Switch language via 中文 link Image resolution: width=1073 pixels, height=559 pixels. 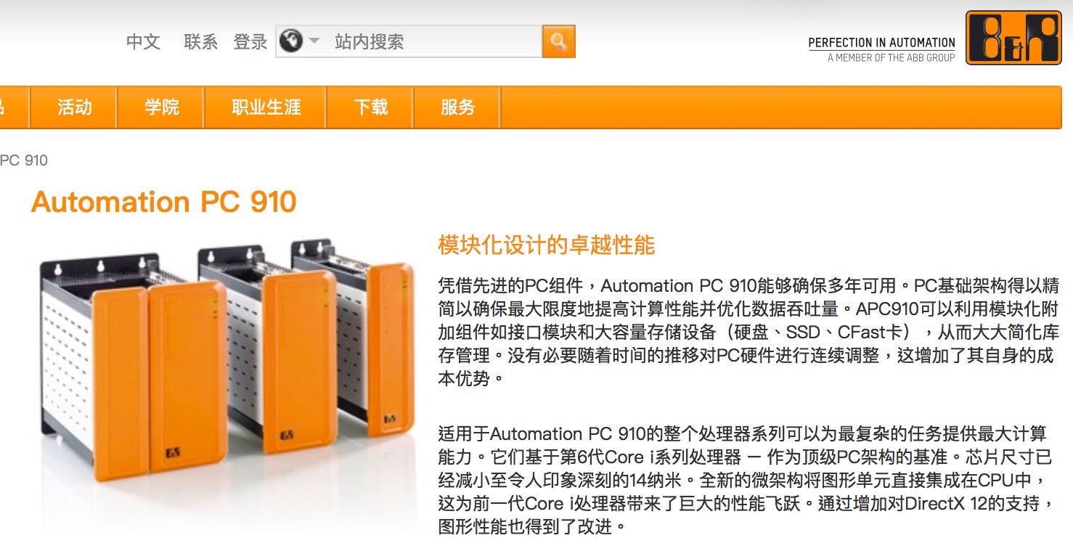coord(143,41)
